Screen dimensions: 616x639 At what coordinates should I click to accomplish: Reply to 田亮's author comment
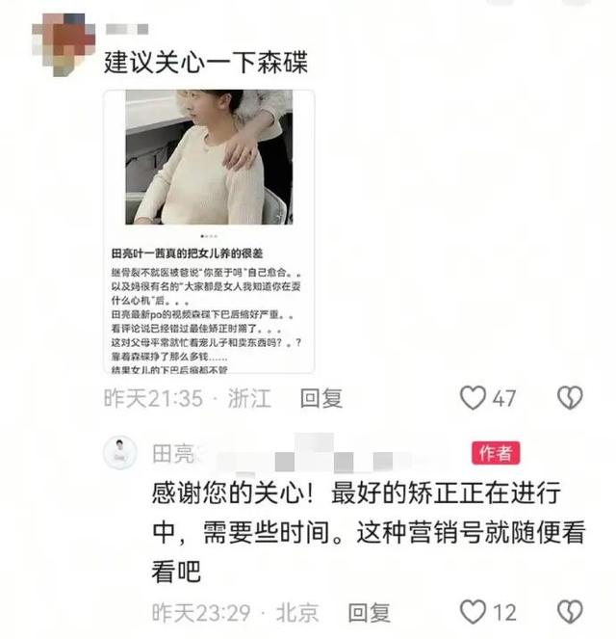click(x=369, y=613)
